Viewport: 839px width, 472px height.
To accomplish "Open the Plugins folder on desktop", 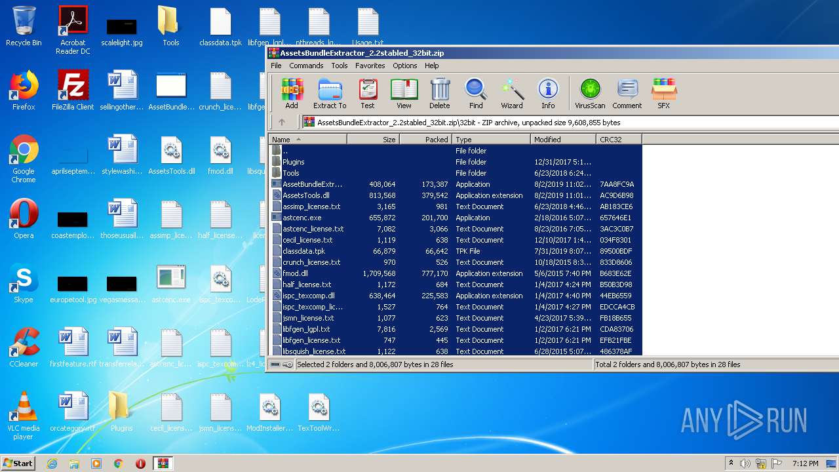I will coord(122,412).
